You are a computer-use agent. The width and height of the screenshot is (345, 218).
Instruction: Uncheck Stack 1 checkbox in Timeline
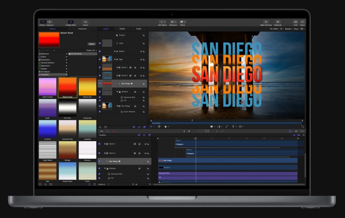pyautogui.click(x=99, y=144)
